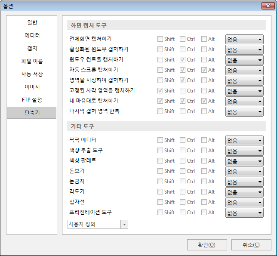Open key dropdown for 돋보기

click(244, 171)
